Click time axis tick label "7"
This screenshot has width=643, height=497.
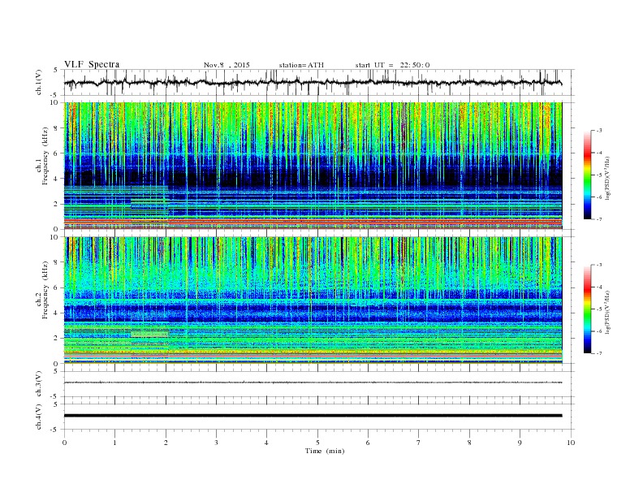coord(419,443)
